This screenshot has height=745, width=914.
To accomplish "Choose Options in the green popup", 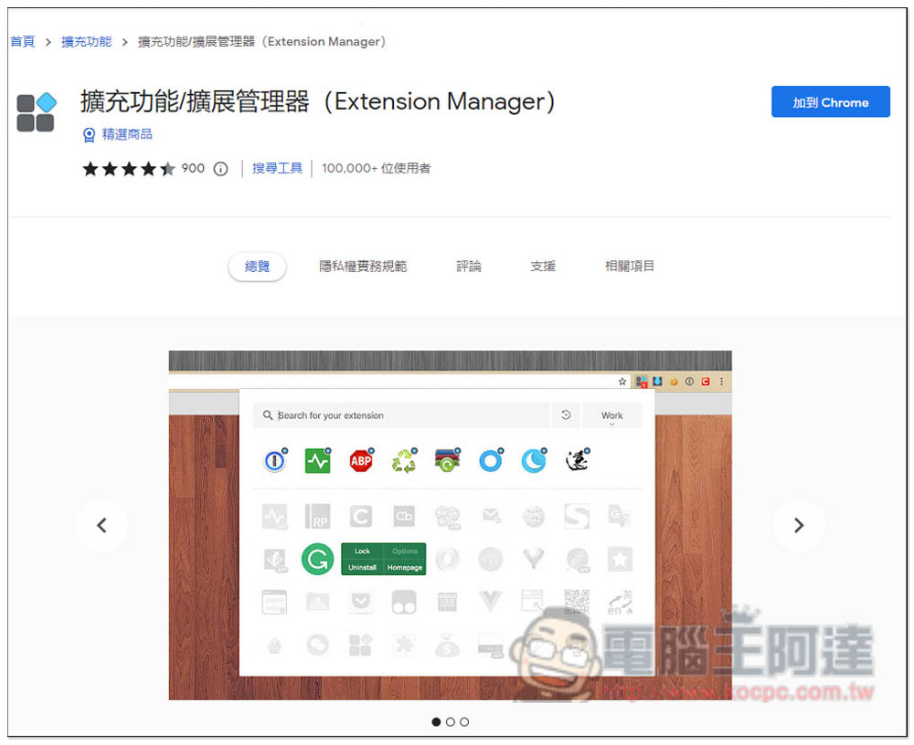I will click(x=405, y=551).
